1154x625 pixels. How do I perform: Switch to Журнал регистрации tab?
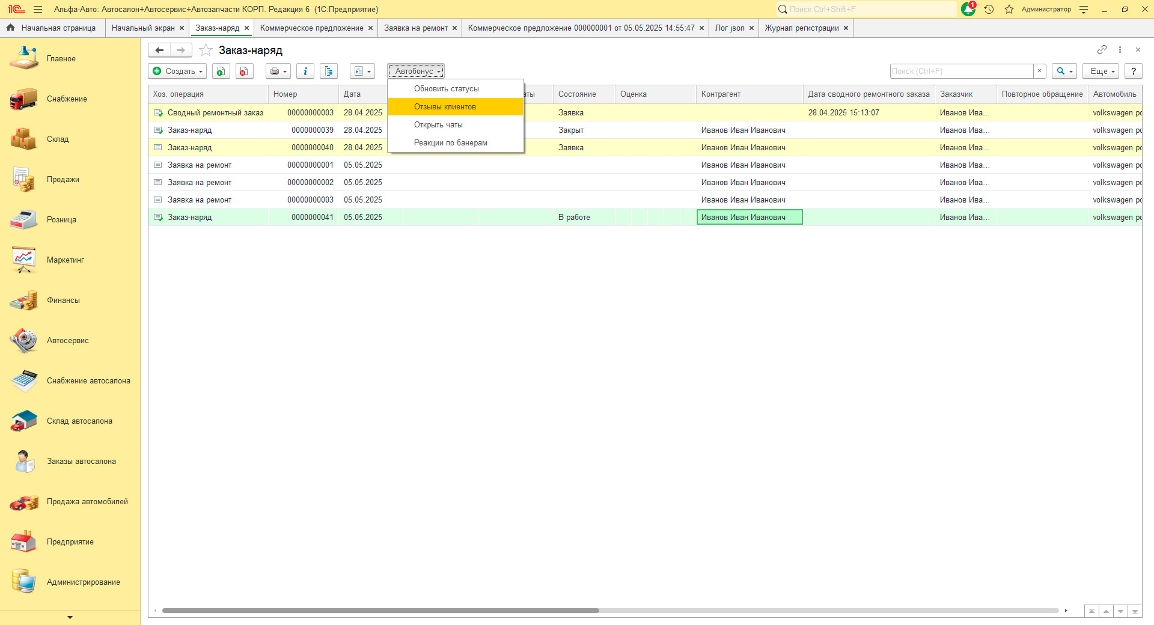[x=802, y=28]
